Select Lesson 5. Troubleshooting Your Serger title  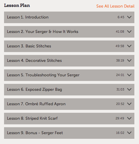click(43, 75)
